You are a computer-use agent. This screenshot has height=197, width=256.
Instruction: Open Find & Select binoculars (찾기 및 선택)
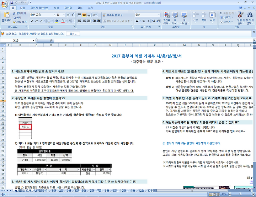[x=250, y=18]
